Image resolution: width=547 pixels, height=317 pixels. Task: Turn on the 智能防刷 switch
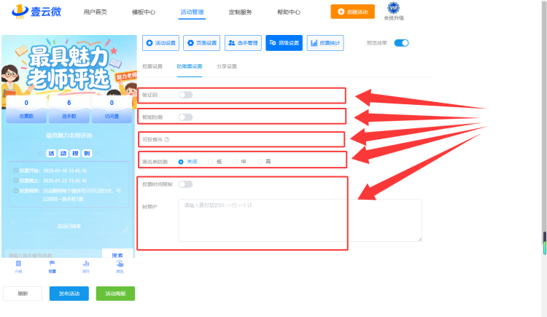[x=185, y=117]
